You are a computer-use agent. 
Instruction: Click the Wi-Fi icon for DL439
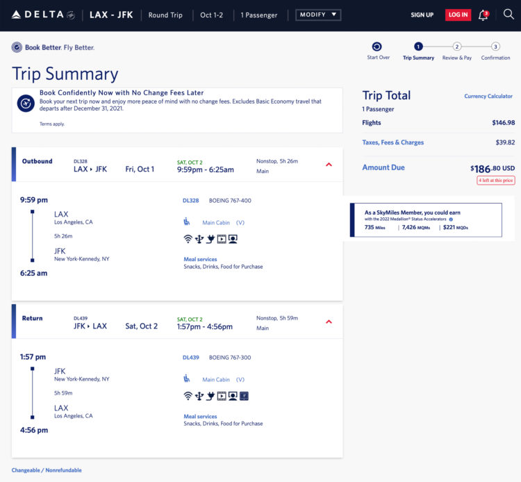point(188,396)
